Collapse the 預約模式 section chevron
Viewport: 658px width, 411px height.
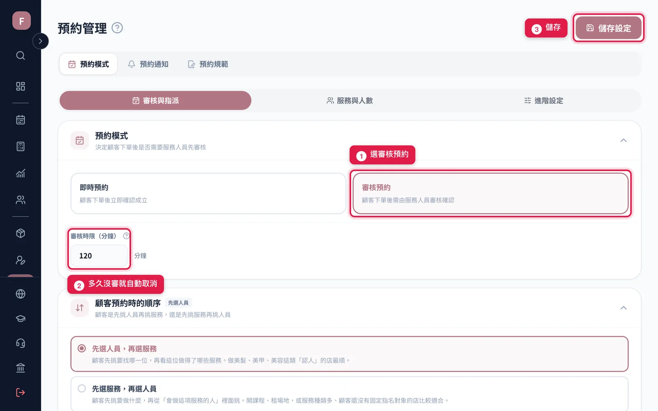point(623,141)
